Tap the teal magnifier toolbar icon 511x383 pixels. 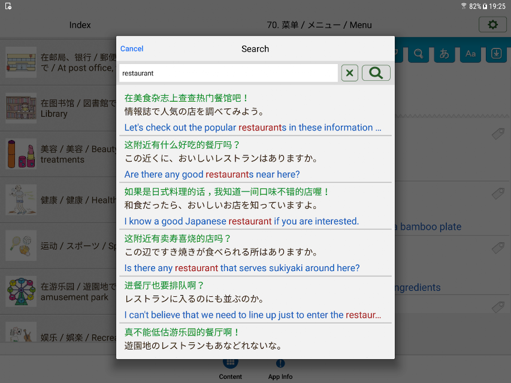tap(419, 54)
